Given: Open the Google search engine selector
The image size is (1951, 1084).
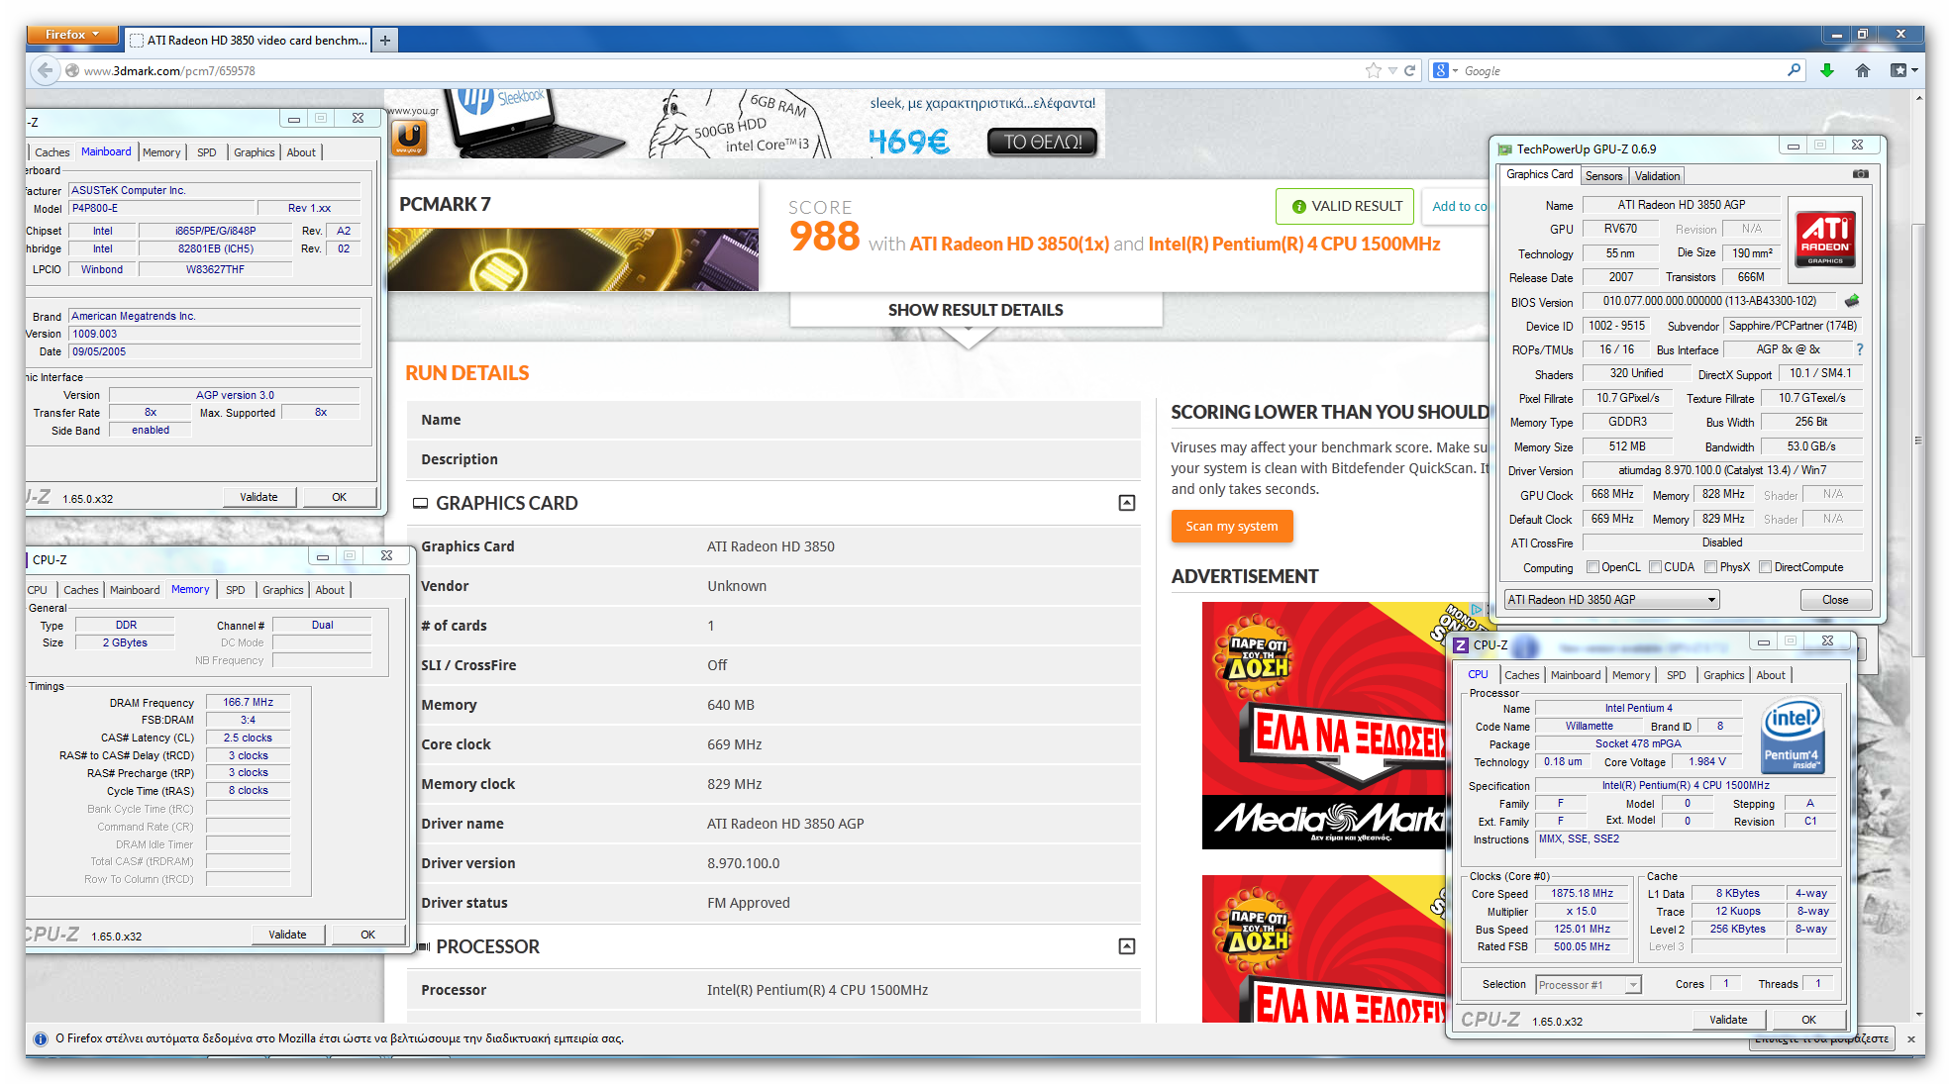Looking at the screenshot, I should pos(1446,70).
